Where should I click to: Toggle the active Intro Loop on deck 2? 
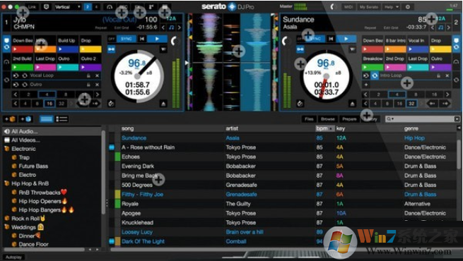coord(375,75)
